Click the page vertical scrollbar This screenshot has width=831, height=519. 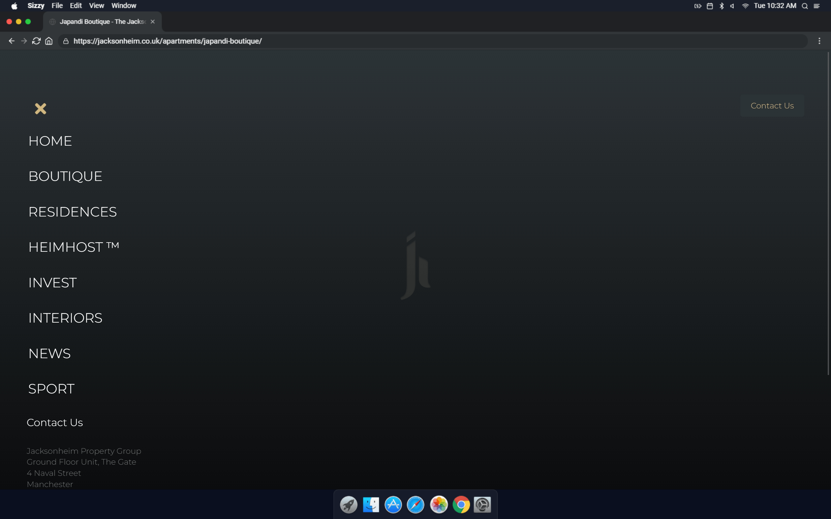click(x=828, y=213)
